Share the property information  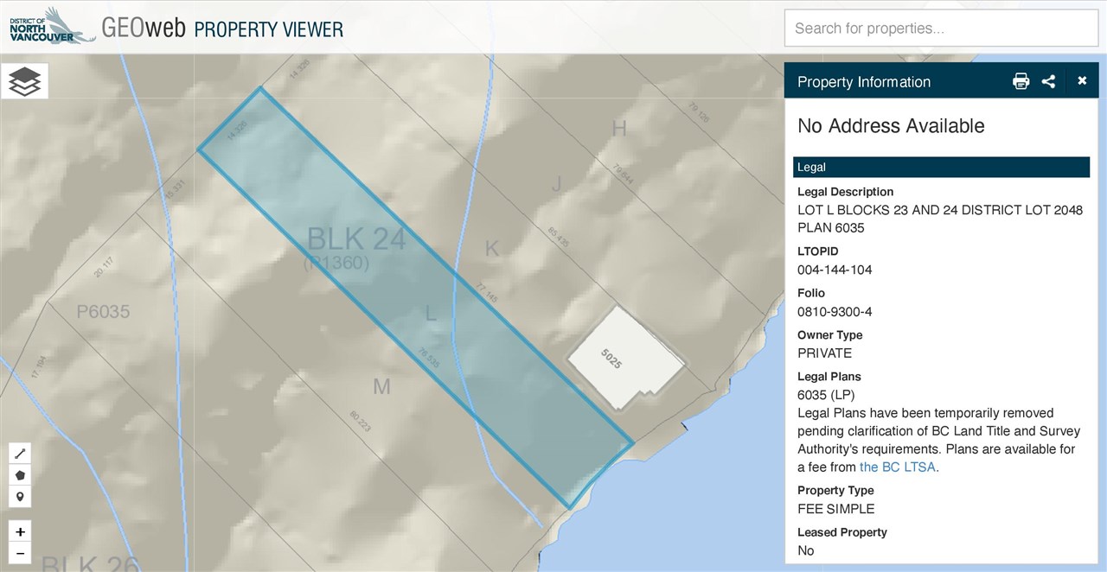click(x=1048, y=81)
